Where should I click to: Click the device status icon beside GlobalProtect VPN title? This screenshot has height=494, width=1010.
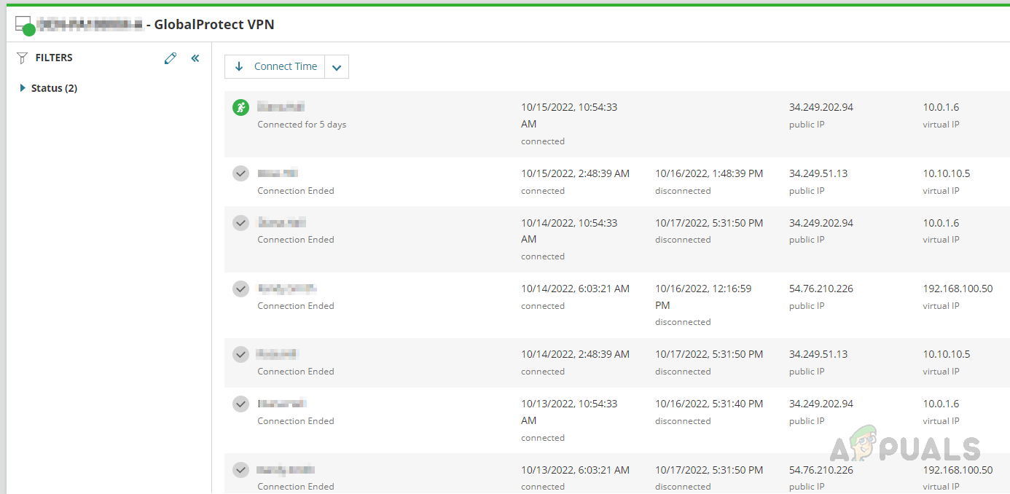pos(25,26)
